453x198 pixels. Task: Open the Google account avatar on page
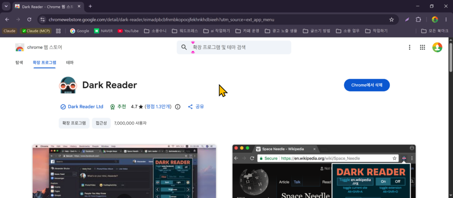[437, 47]
